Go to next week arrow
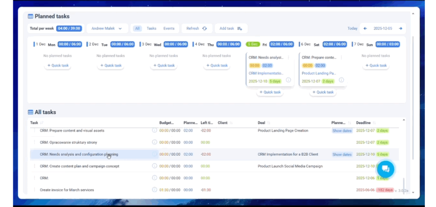Image resolution: width=436 pixels, height=207 pixels. (x=401, y=29)
